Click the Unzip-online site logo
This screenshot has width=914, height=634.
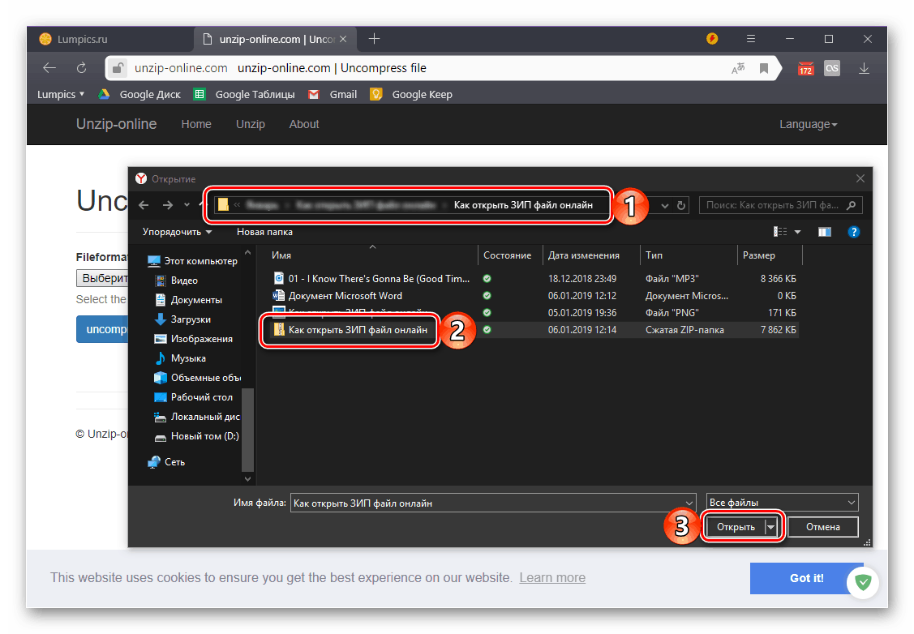click(117, 124)
